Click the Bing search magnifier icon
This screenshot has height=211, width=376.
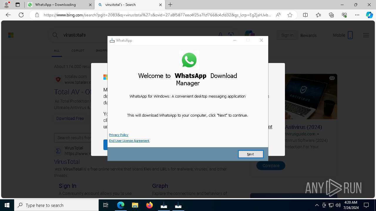pos(55,35)
